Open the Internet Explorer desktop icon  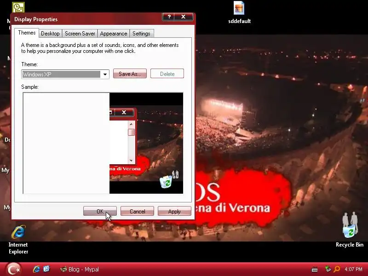[x=18, y=240]
